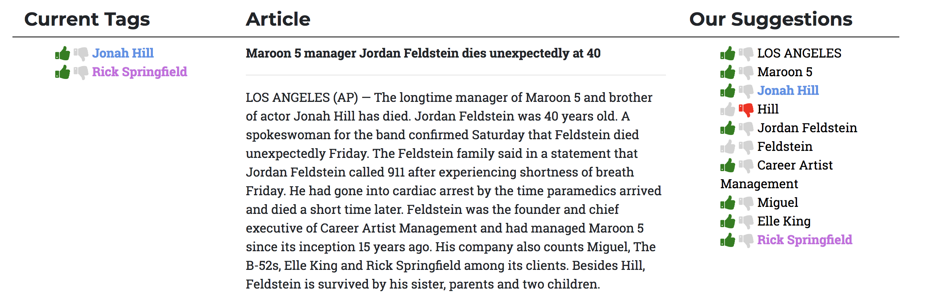Thumbs up Career Artist Management suggestion
Viewport: 925px width, 308px height.
pos(727,165)
